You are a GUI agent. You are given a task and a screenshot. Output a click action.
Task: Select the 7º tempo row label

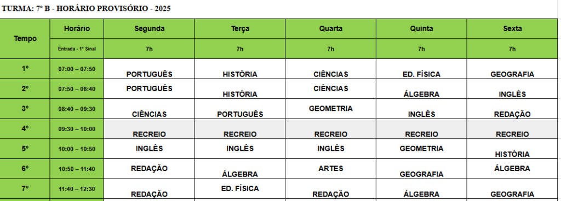click(25, 189)
